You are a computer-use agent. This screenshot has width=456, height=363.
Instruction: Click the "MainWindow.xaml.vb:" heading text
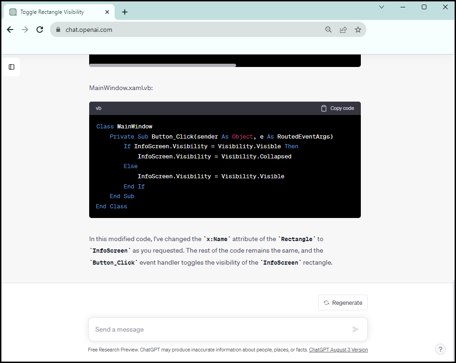121,88
